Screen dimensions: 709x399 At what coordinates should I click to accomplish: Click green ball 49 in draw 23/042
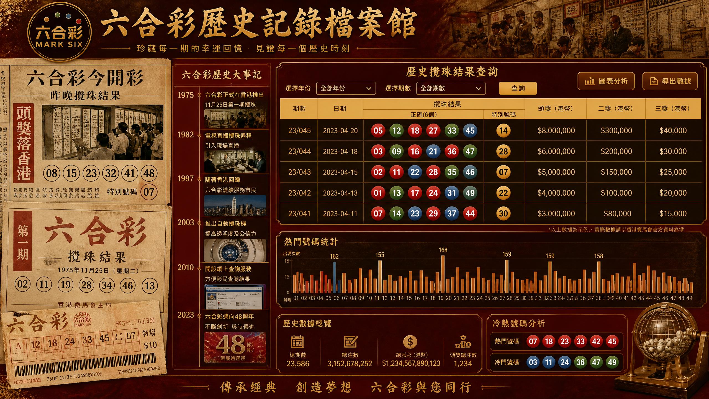tap(470, 193)
